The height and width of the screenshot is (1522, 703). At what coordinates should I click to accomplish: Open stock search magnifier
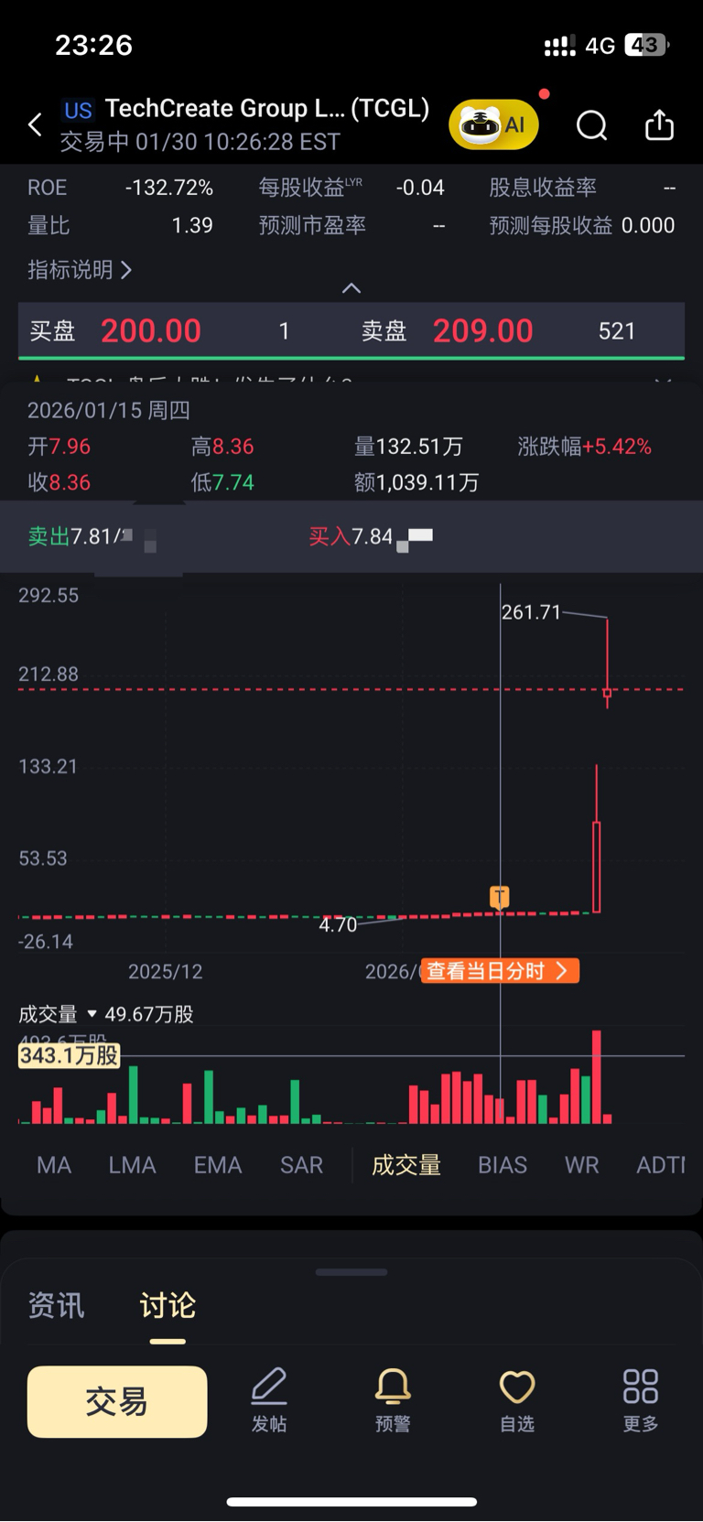(591, 124)
